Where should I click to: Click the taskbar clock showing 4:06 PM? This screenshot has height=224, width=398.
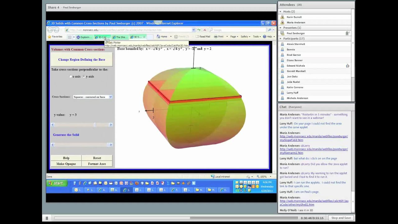(x=267, y=183)
